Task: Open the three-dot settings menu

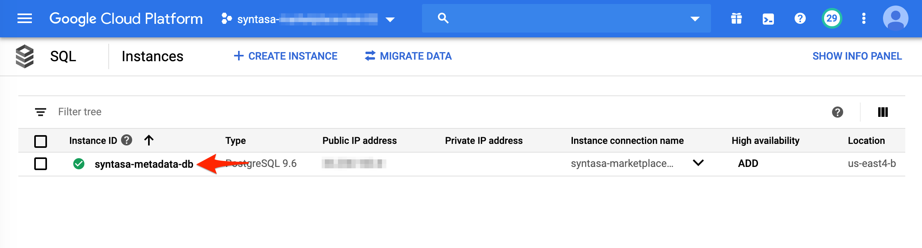Action: [863, 19]
